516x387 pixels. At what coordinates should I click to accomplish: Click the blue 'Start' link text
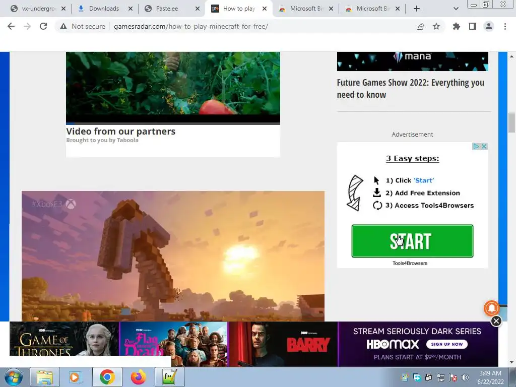click(423, 180)
